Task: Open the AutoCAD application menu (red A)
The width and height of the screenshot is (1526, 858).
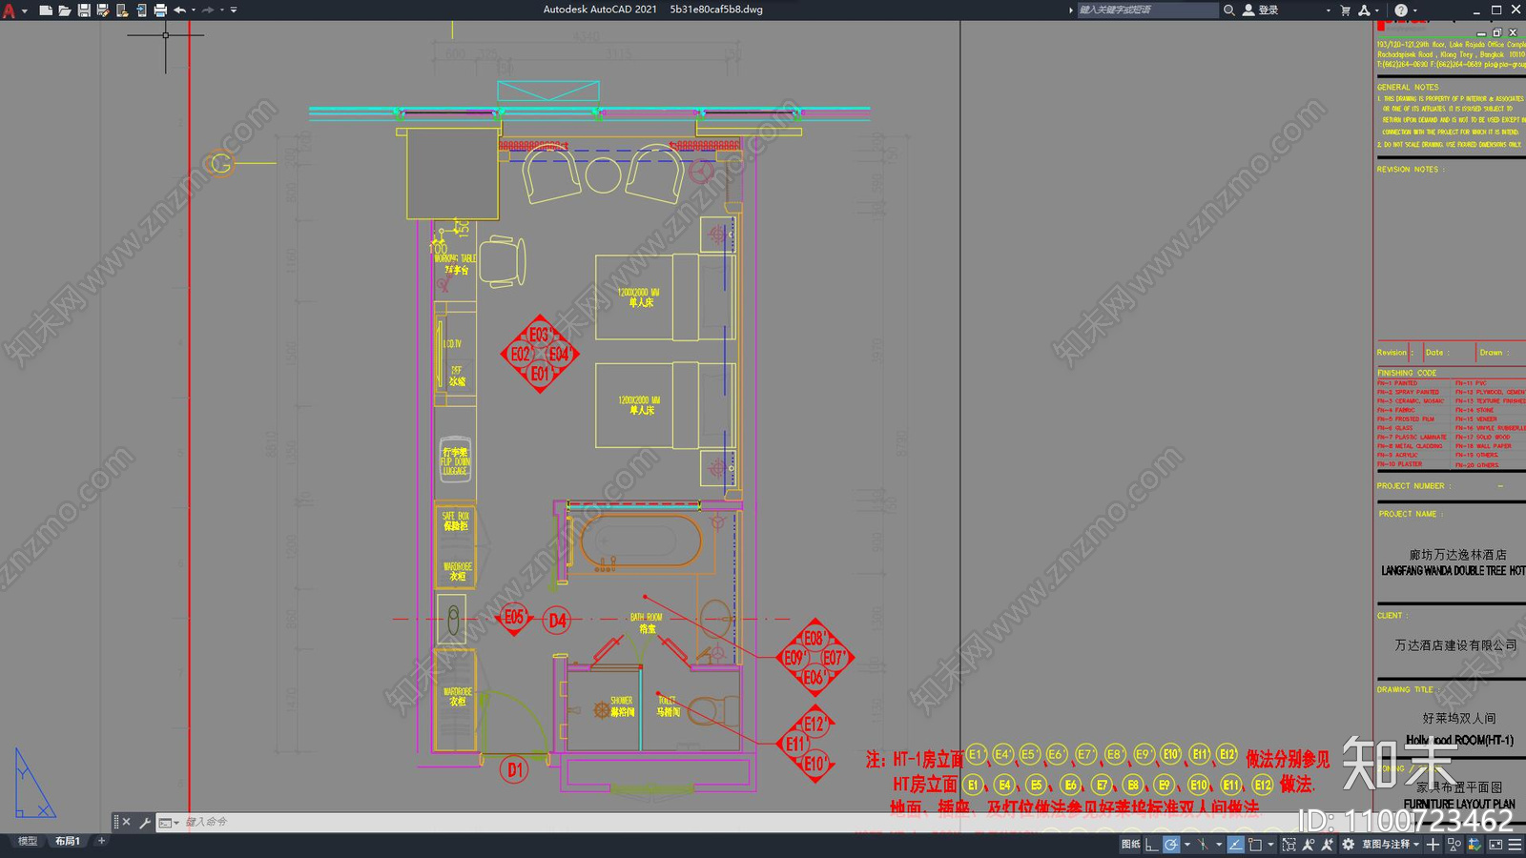Action: point(10,10)
